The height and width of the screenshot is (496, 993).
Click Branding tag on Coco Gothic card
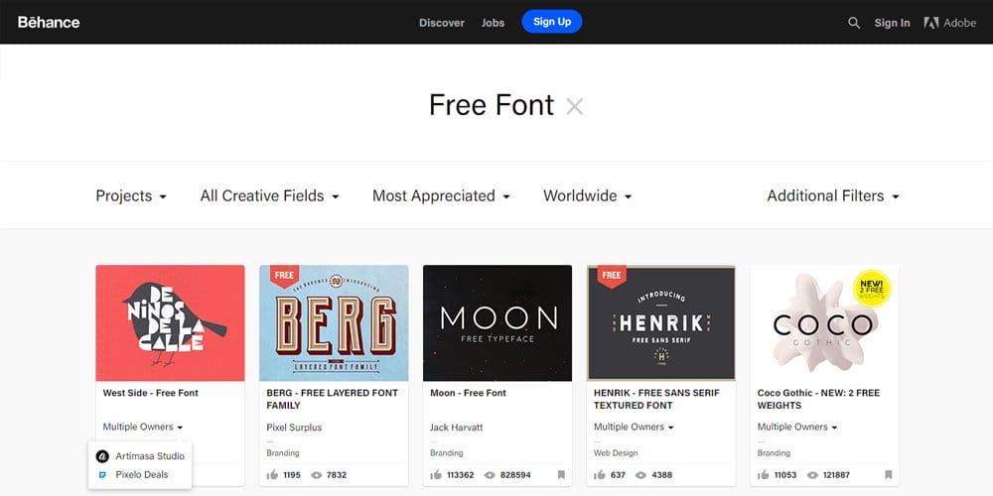pos(774,453)
